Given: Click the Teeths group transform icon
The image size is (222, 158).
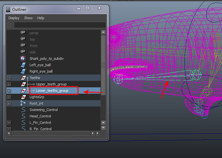Looking at the screenshot, I should (x=23, y=78).
